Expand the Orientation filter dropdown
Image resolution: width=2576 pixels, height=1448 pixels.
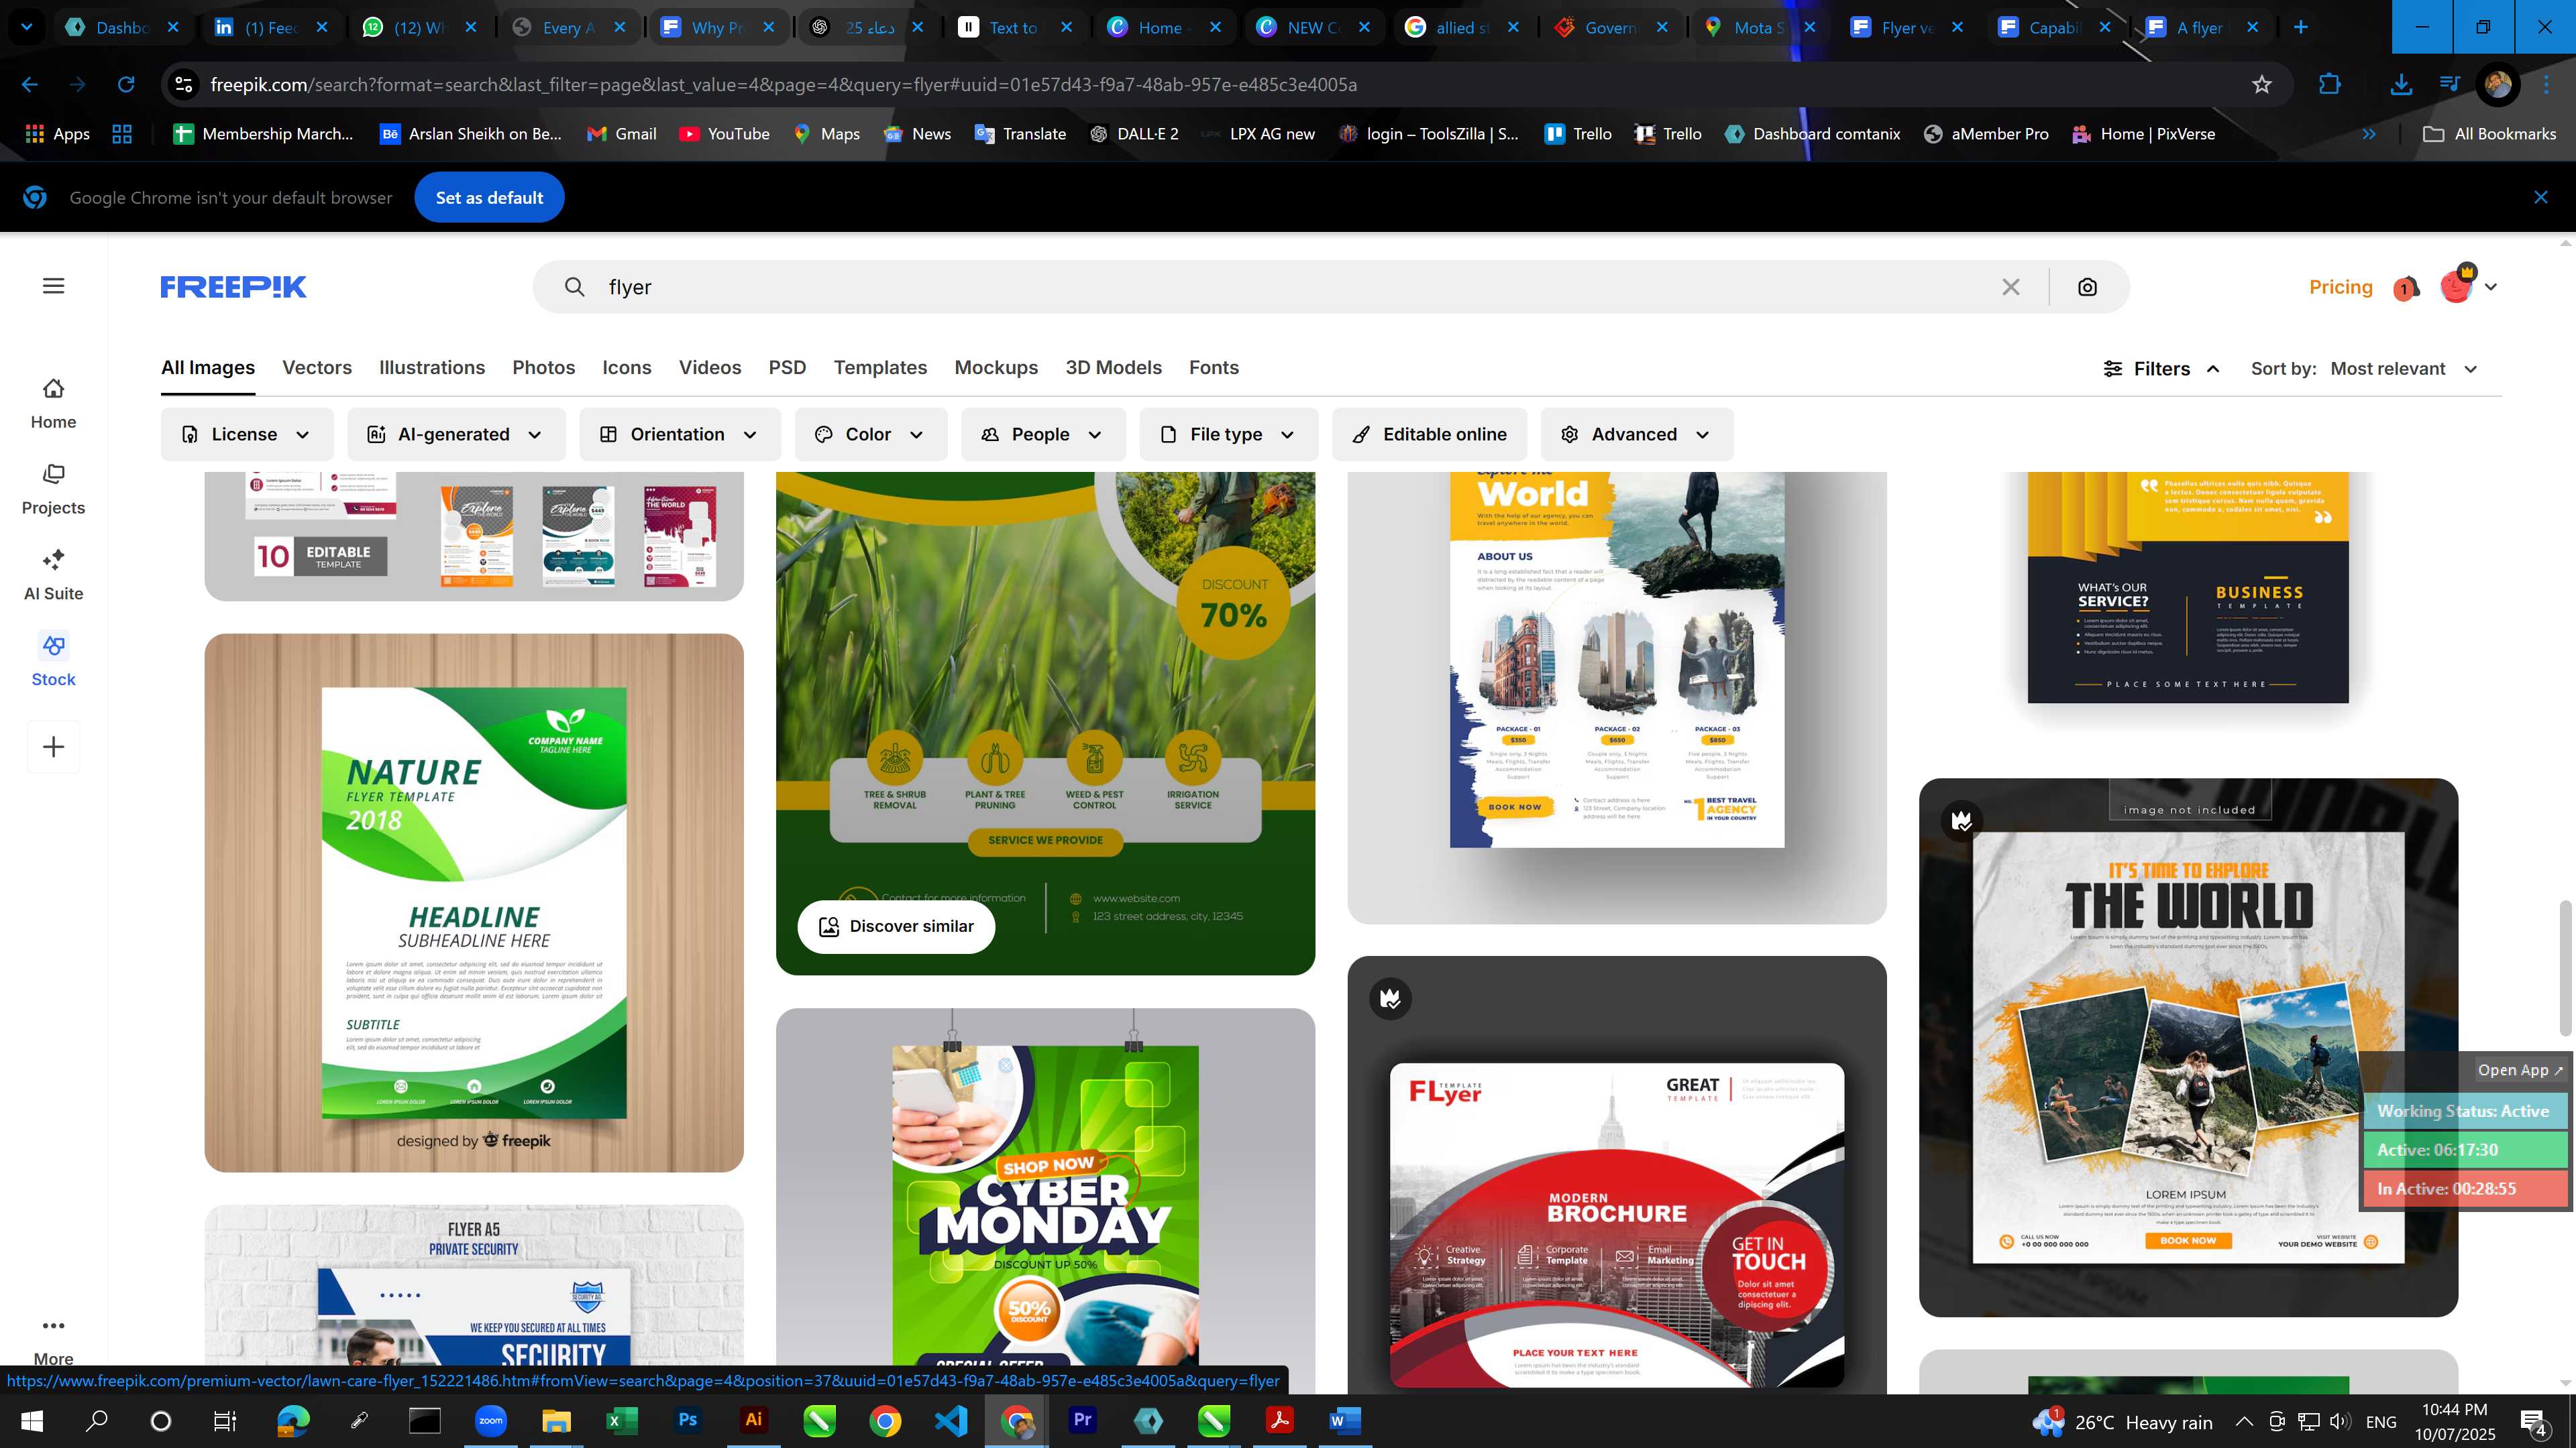pyautogui.click(x=679, y=434)
